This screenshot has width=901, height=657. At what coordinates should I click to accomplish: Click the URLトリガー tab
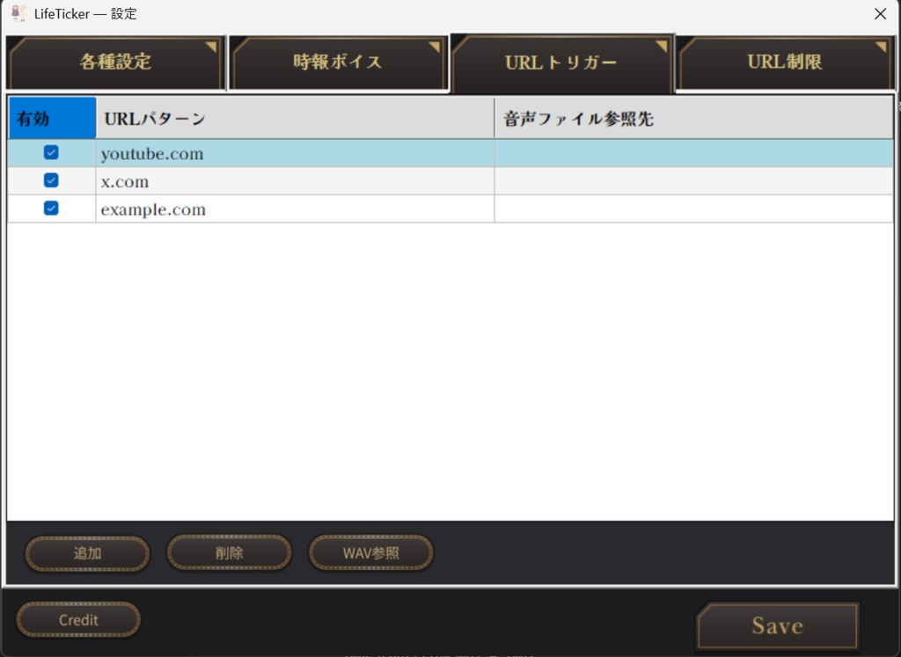pyautogui.click(x=561, y=62)
